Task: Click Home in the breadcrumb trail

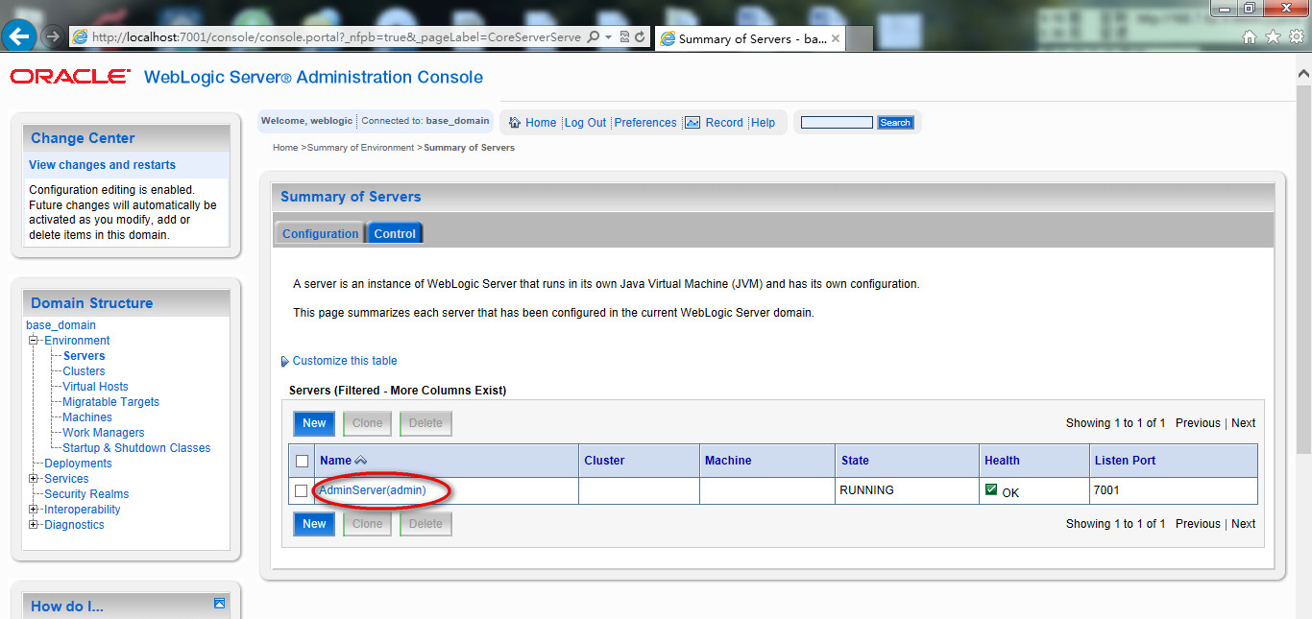Action: (285, 148)
